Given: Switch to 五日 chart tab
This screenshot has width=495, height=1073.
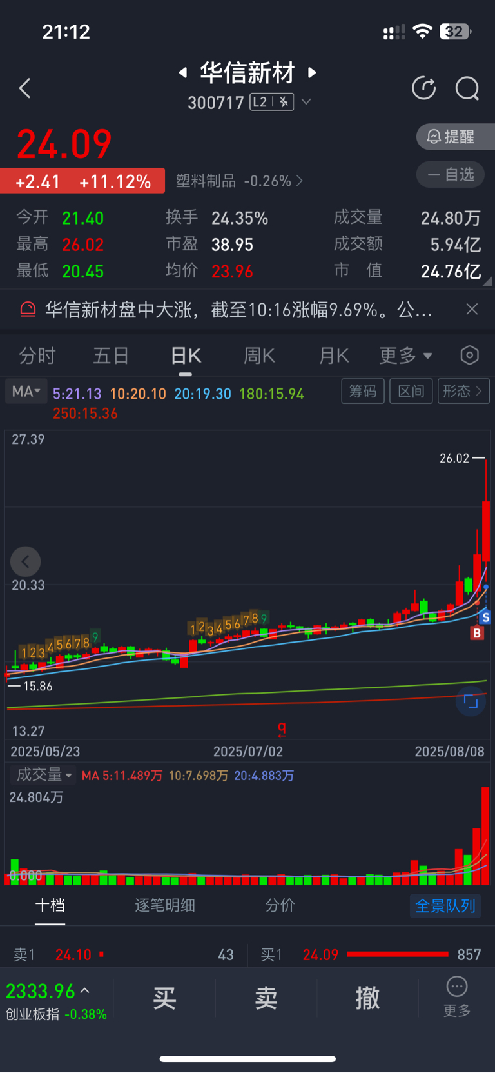Looking at the screenshot, I should click(111, 356).
